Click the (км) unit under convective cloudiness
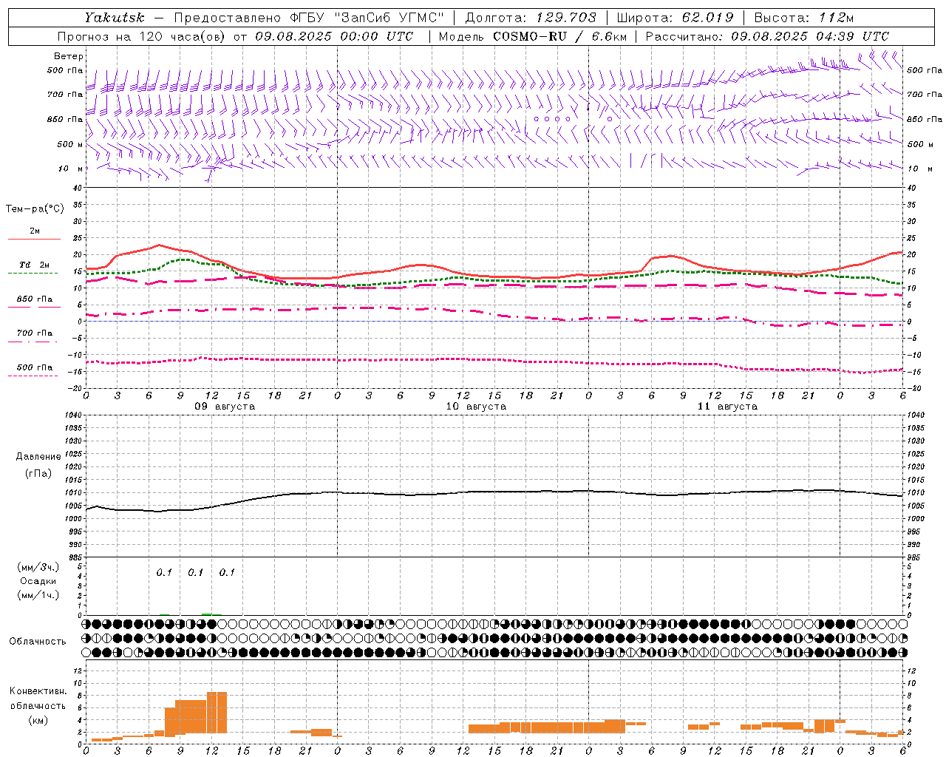The height and width of the screenshot is (757, 946). coord(38,720)
